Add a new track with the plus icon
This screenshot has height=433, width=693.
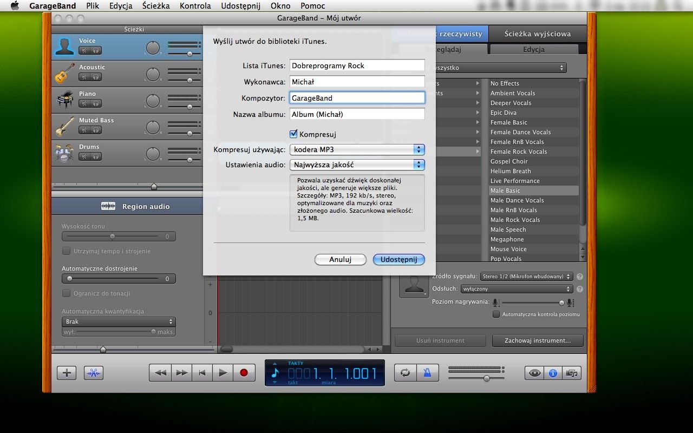click(x=66, y=372)
